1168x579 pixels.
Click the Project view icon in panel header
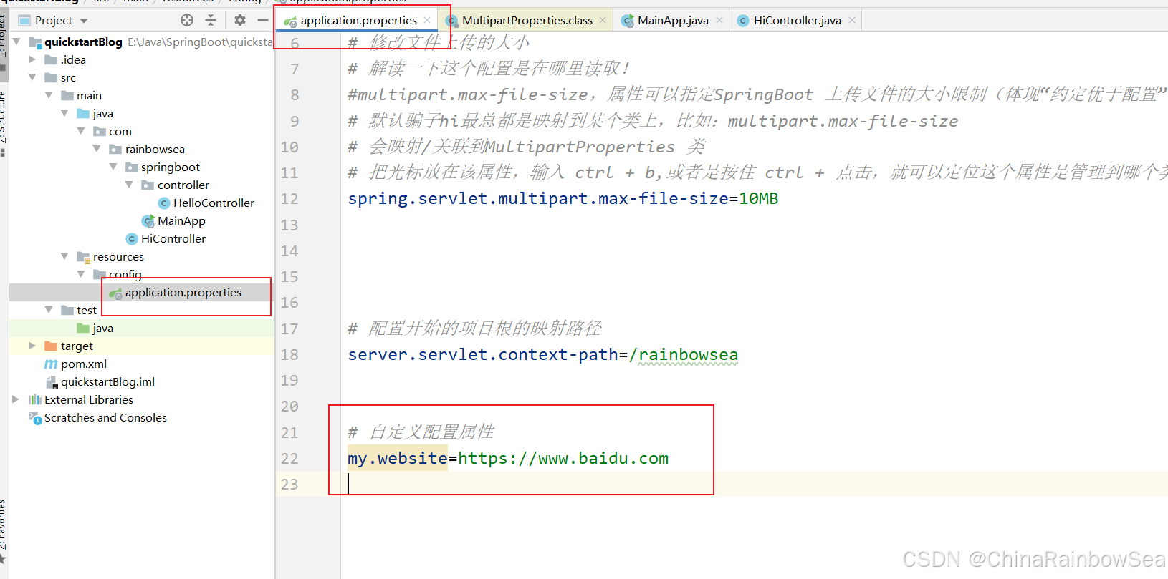[x=24, y=20]
